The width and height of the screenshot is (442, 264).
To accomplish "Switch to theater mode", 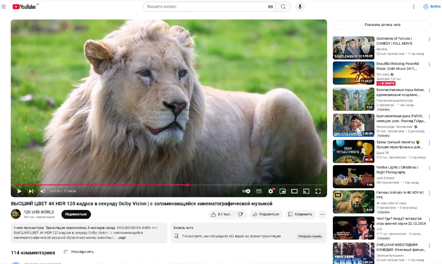I will pos(294,192).
